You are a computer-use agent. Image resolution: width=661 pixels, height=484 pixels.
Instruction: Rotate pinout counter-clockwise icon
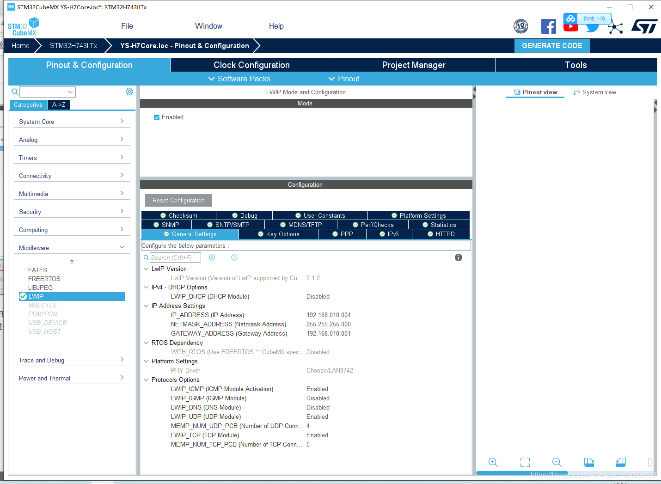621,462
